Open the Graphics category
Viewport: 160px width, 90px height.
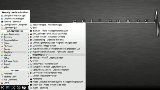(x=15, y=52)
